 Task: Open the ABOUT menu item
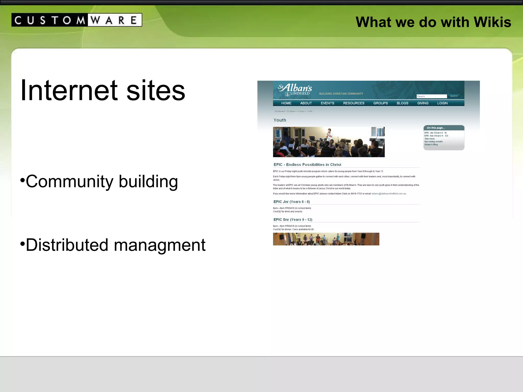tap(306, 103)
